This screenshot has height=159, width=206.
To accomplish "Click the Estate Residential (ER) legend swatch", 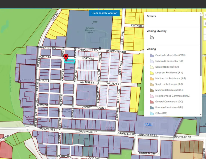I will pyautogui.click(x=152, y=67).
